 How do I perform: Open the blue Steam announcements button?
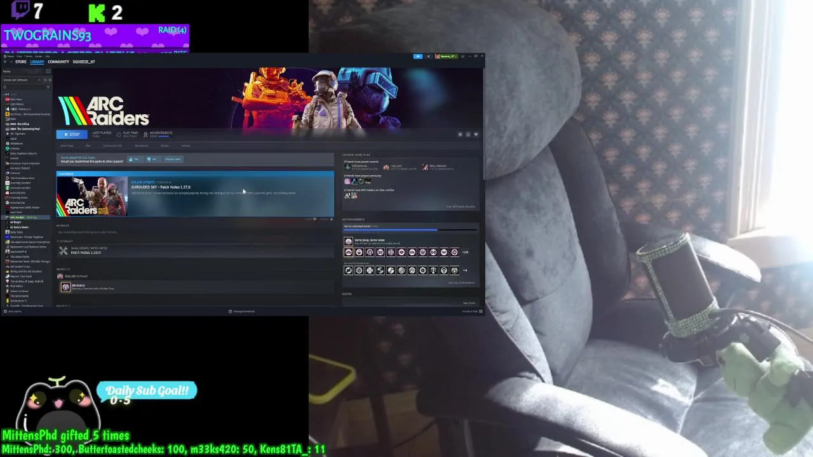click(x=418, y=56)
